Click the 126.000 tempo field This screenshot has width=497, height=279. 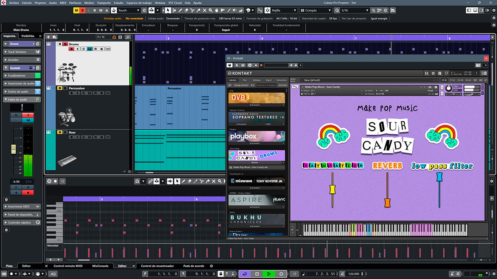coord(354,274)
